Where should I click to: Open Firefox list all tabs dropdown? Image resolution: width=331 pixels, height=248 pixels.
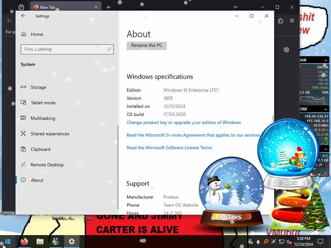pyautogui.click(x=236, y=7)
